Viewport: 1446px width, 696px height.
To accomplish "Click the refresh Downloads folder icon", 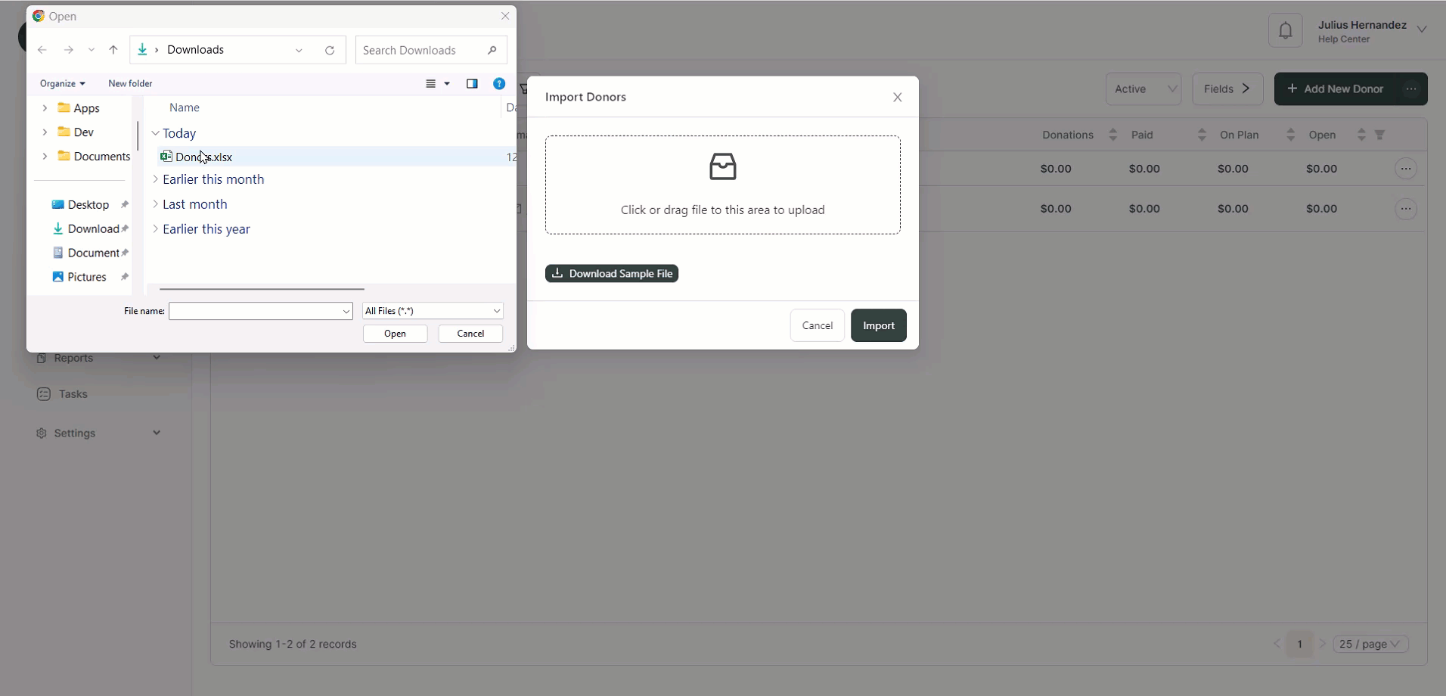I will tap(330, 51).
